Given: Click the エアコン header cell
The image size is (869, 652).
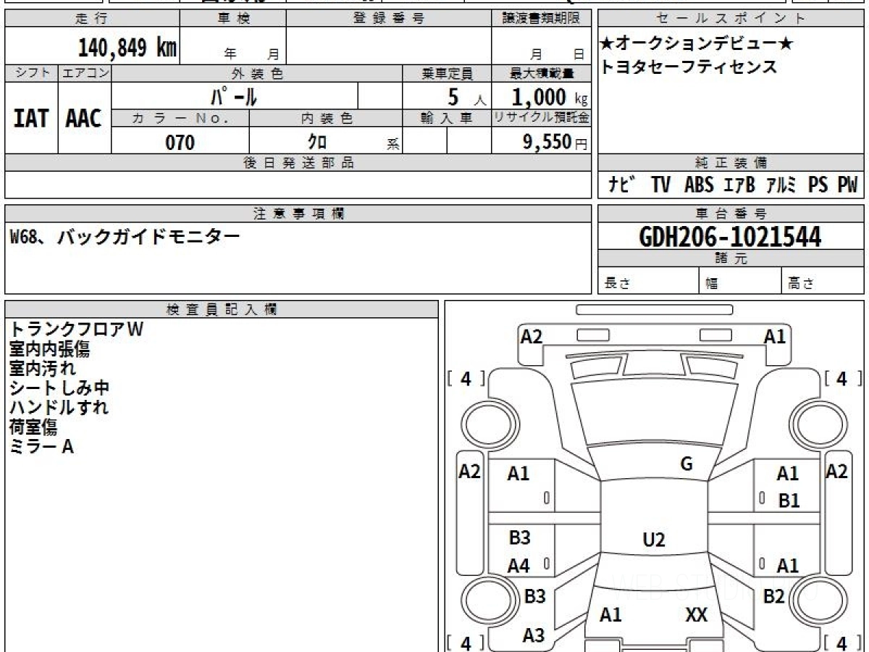Looking at the screenshot, I should point(85,73).
